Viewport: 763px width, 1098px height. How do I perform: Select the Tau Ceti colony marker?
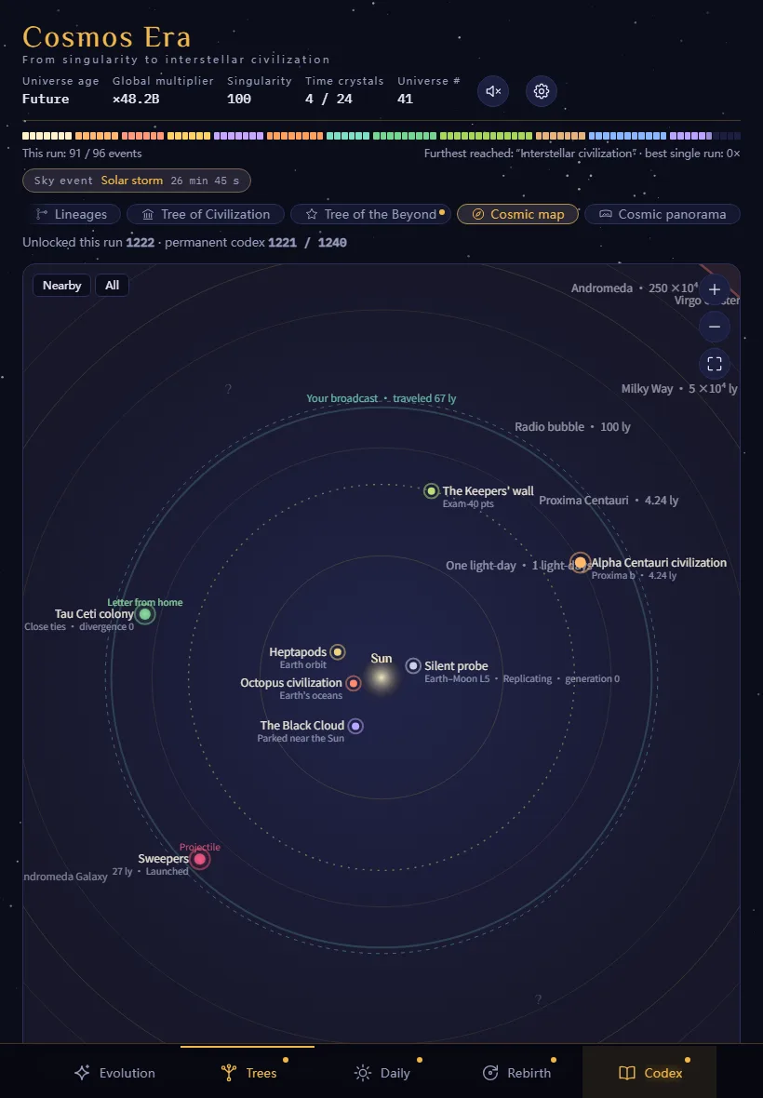(x=145, y=614)
